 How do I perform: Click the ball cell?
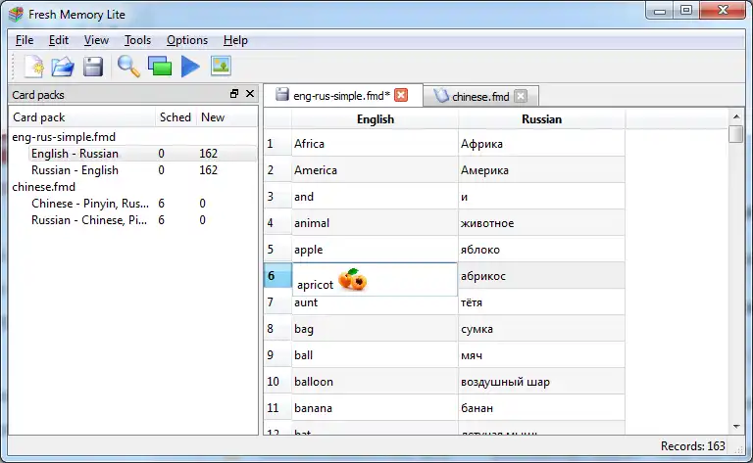[376, 355]
